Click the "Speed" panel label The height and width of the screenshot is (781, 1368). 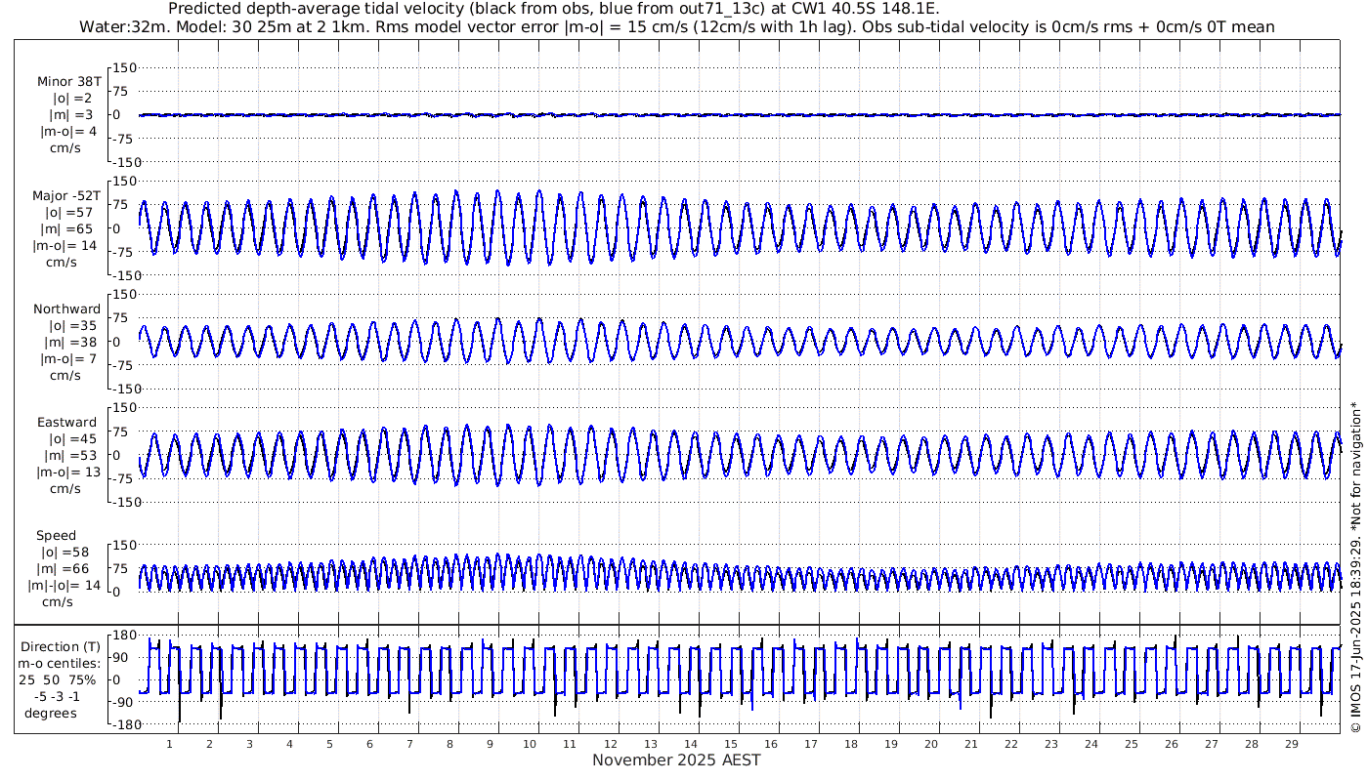pos(56,536)
